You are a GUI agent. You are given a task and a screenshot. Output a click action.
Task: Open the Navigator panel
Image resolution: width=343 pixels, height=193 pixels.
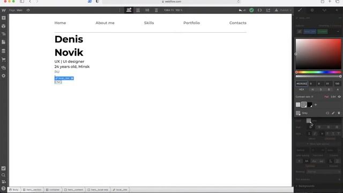(x=4, y=34)
